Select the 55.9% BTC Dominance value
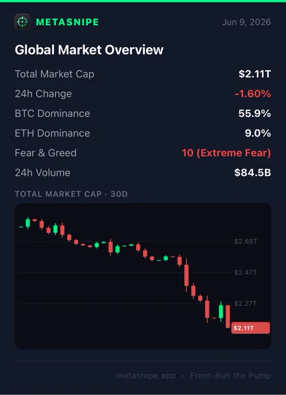The image size is (286, 395). coord(255,113)
